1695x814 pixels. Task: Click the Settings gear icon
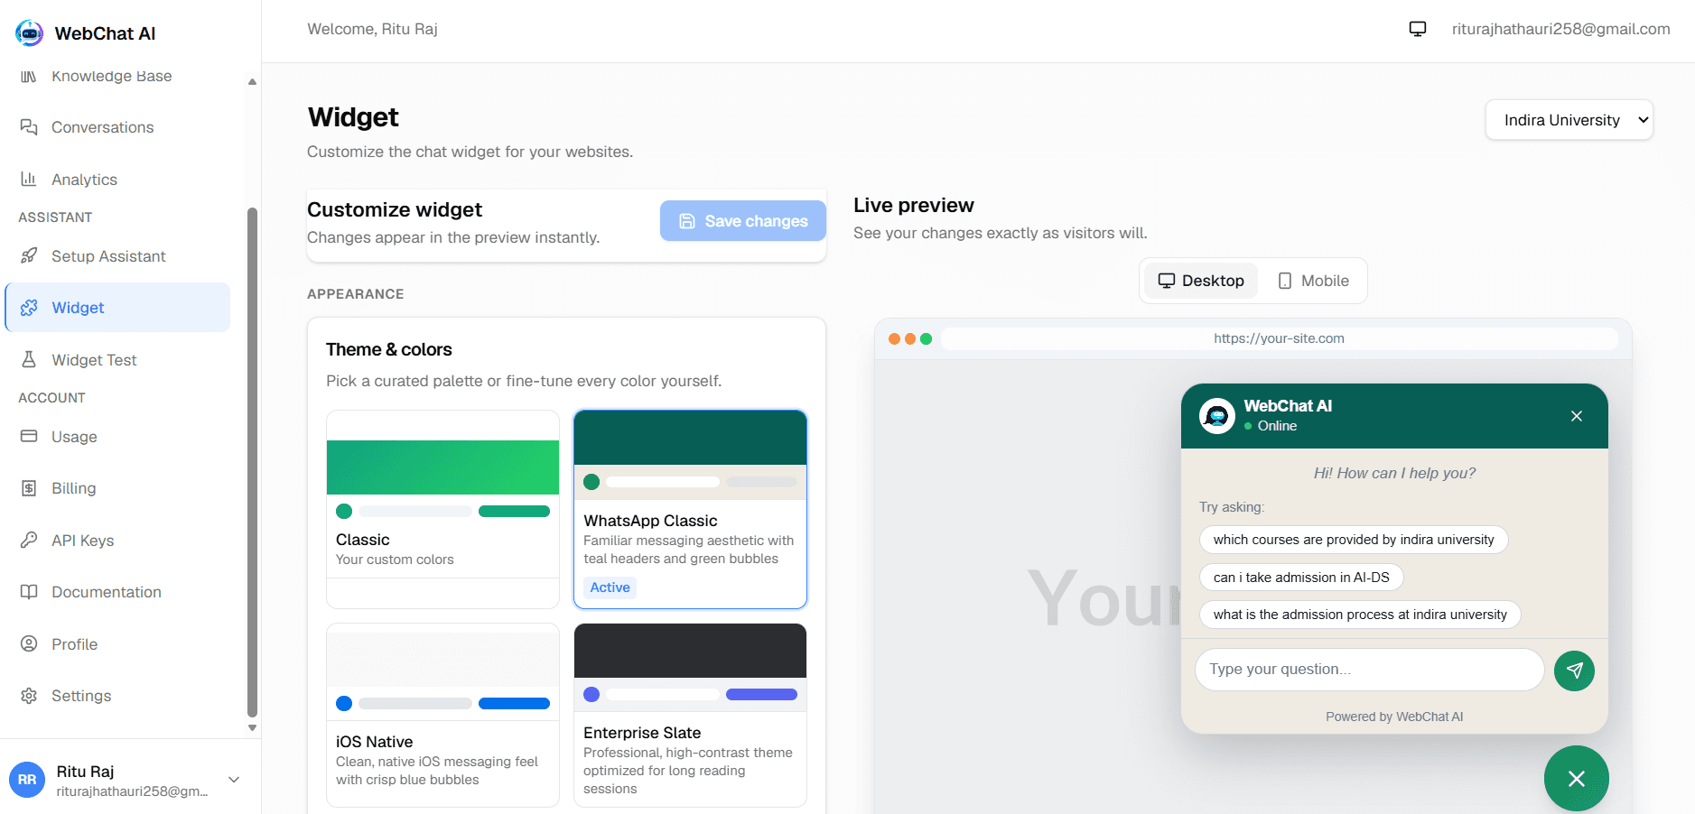(29, 696)
